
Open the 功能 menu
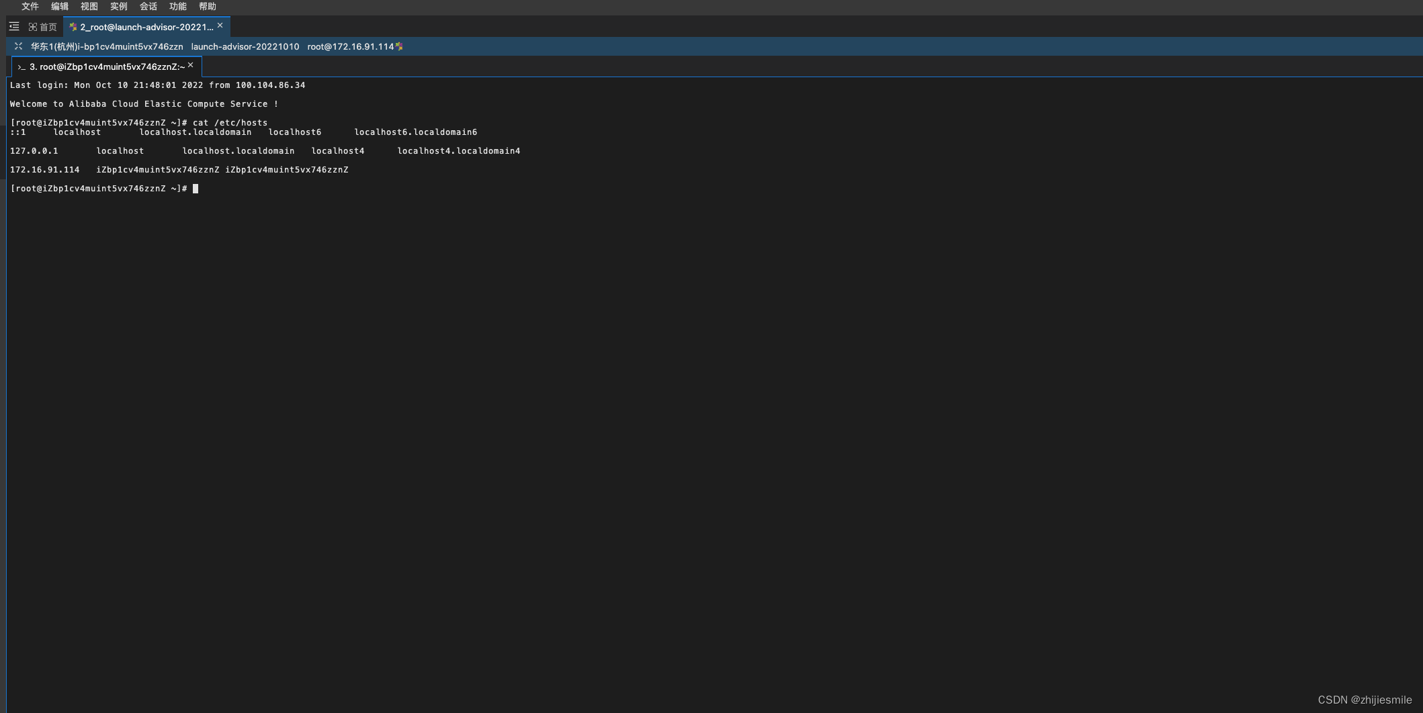click(178, 7)
